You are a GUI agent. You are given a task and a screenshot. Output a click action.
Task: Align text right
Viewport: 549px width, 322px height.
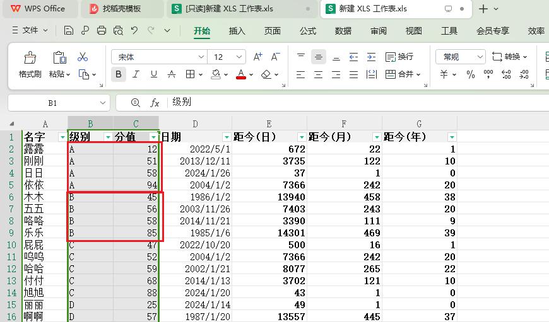336,74
